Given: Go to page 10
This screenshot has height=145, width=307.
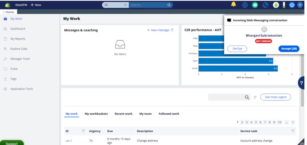Looking at the screenshot, I should [x=280, y=122].
